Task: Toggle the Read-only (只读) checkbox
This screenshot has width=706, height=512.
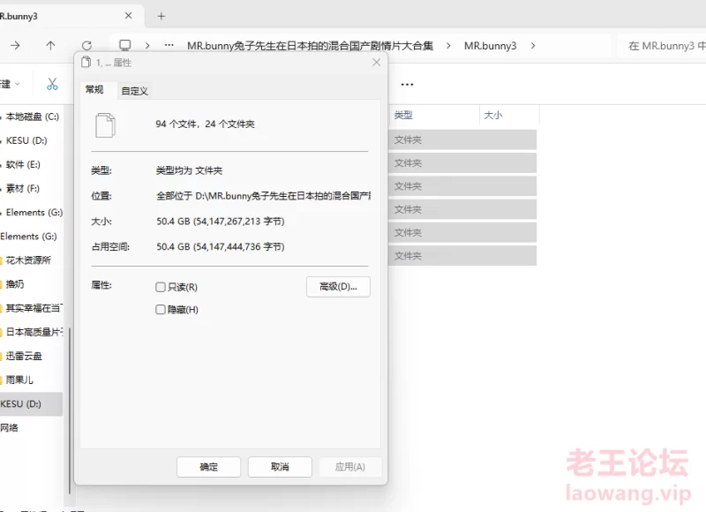Action: tap(161, 287)
